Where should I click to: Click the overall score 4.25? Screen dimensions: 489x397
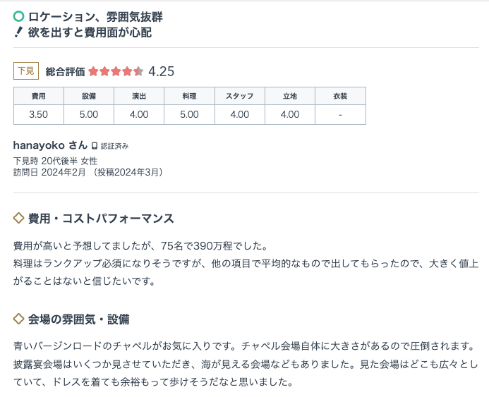[161, 72]
